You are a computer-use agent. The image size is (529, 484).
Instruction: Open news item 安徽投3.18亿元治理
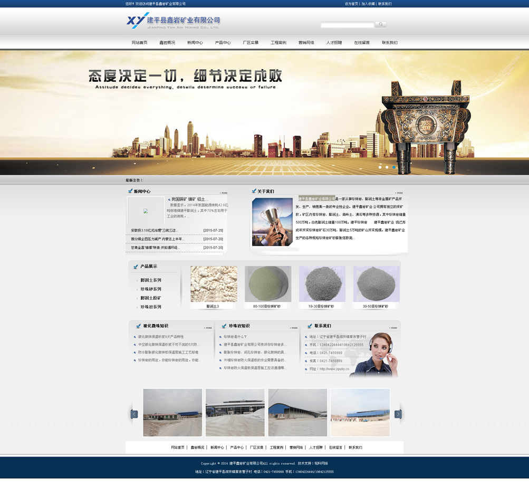[x=155, y=231]
